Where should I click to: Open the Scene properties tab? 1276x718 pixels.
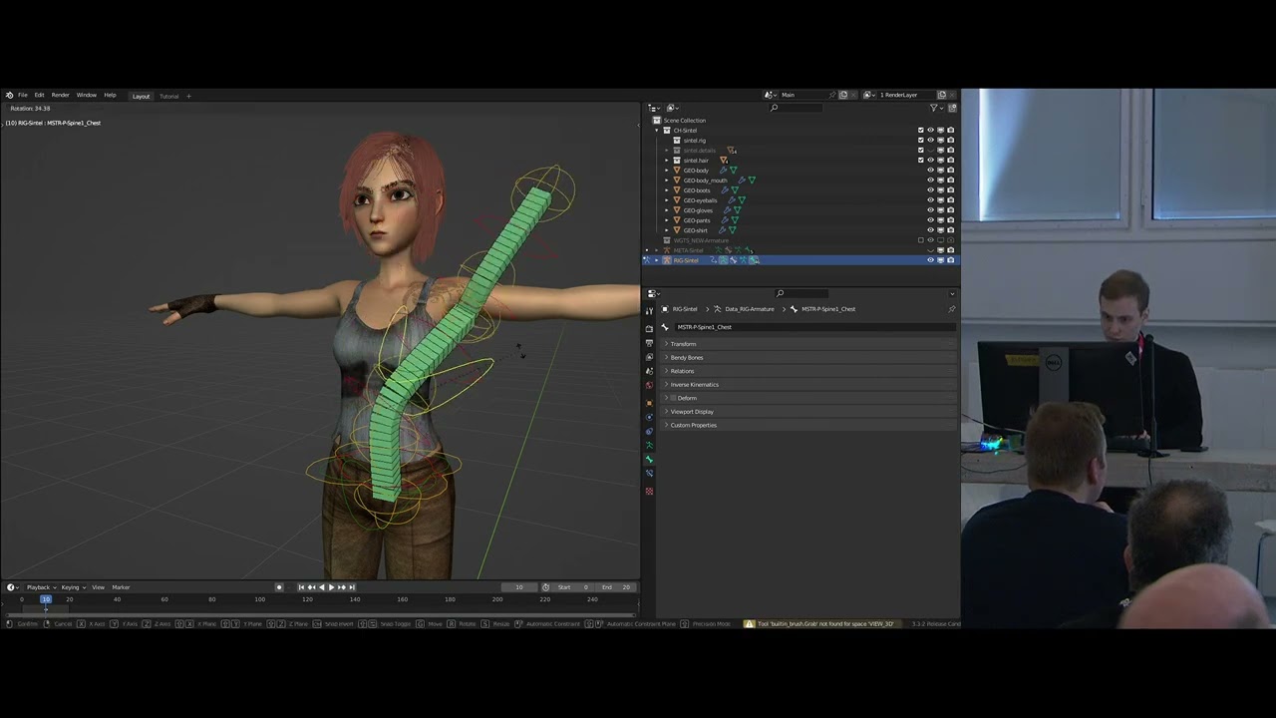pos(649,370)
